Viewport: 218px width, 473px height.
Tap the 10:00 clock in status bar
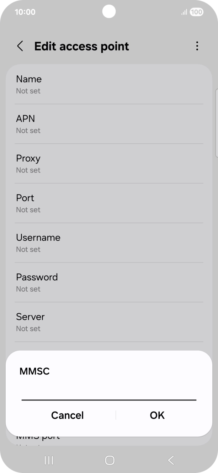25,12
